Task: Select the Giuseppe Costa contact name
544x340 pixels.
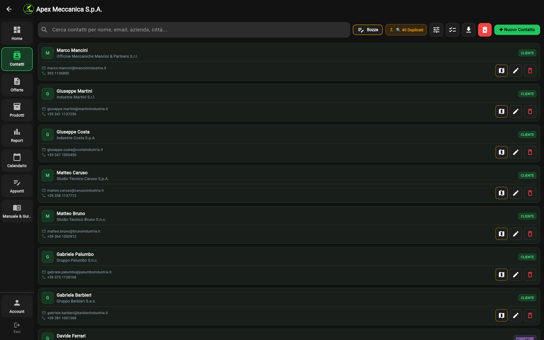Action: 73,132
